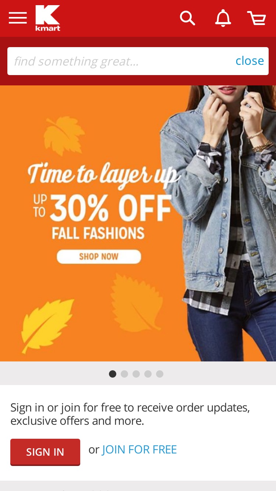Jump to the third carousel dot
The width and height of the screenshot is (276, 491).
click(x=136, y=374)
